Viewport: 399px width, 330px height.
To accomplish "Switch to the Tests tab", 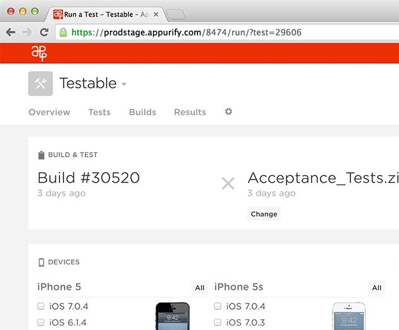I will pyautogui.click(x=99, y=112).
